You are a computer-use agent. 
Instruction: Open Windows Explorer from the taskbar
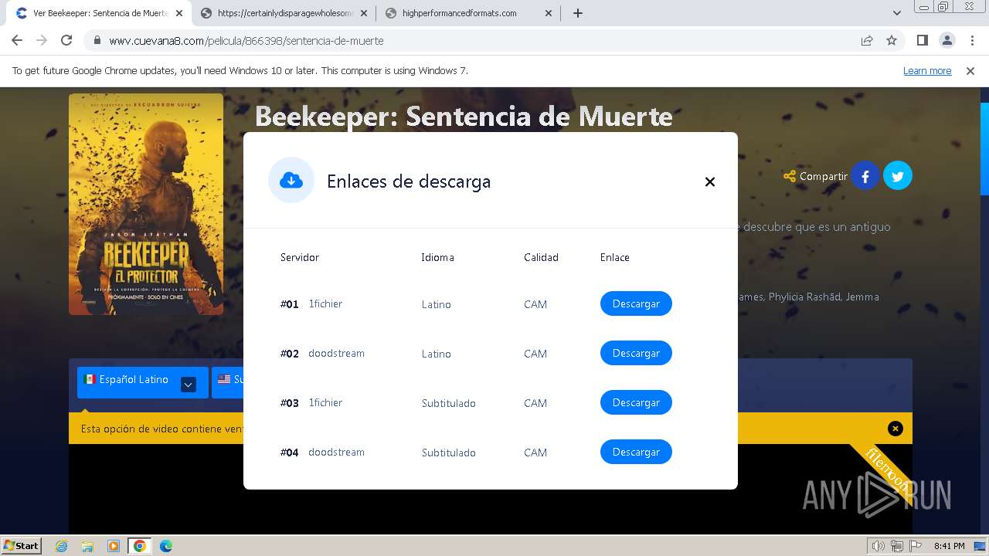(87, 546)
